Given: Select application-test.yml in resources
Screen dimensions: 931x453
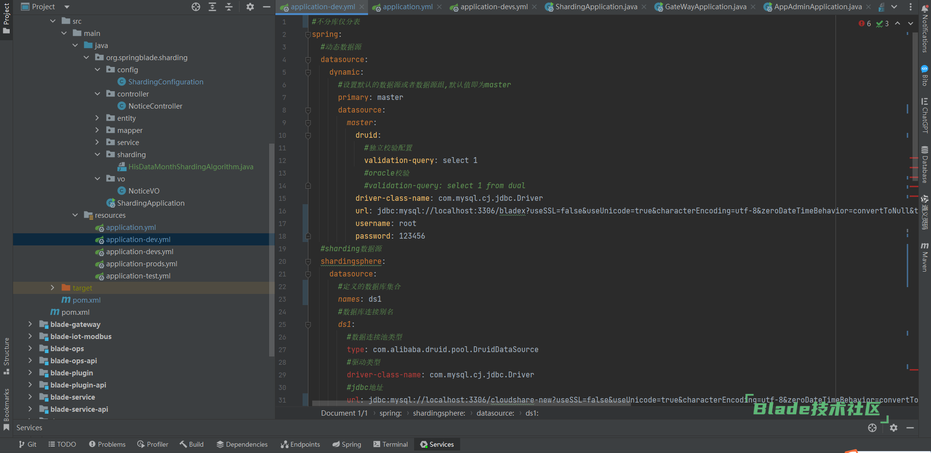Looking at the screenshot, I should coord(138,275).
